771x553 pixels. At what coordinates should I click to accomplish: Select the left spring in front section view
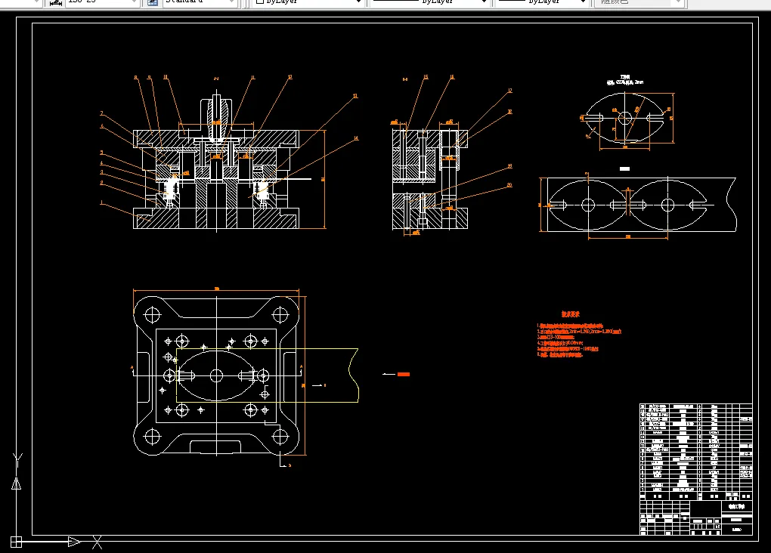pyautogui.click(x=171, y=188)
